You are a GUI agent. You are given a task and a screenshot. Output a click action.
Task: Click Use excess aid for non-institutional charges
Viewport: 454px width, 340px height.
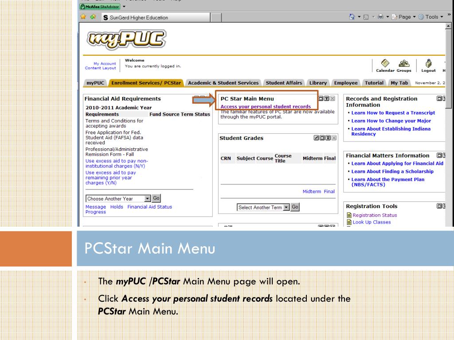117,163
